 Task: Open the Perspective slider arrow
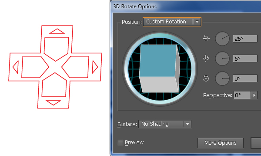pos(254,95)
